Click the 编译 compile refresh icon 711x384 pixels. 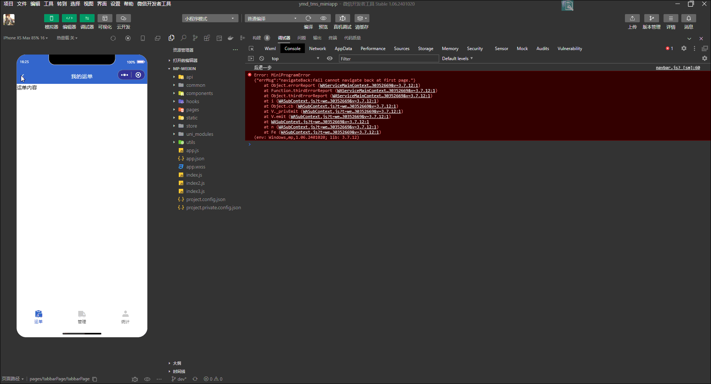point(308,18)
